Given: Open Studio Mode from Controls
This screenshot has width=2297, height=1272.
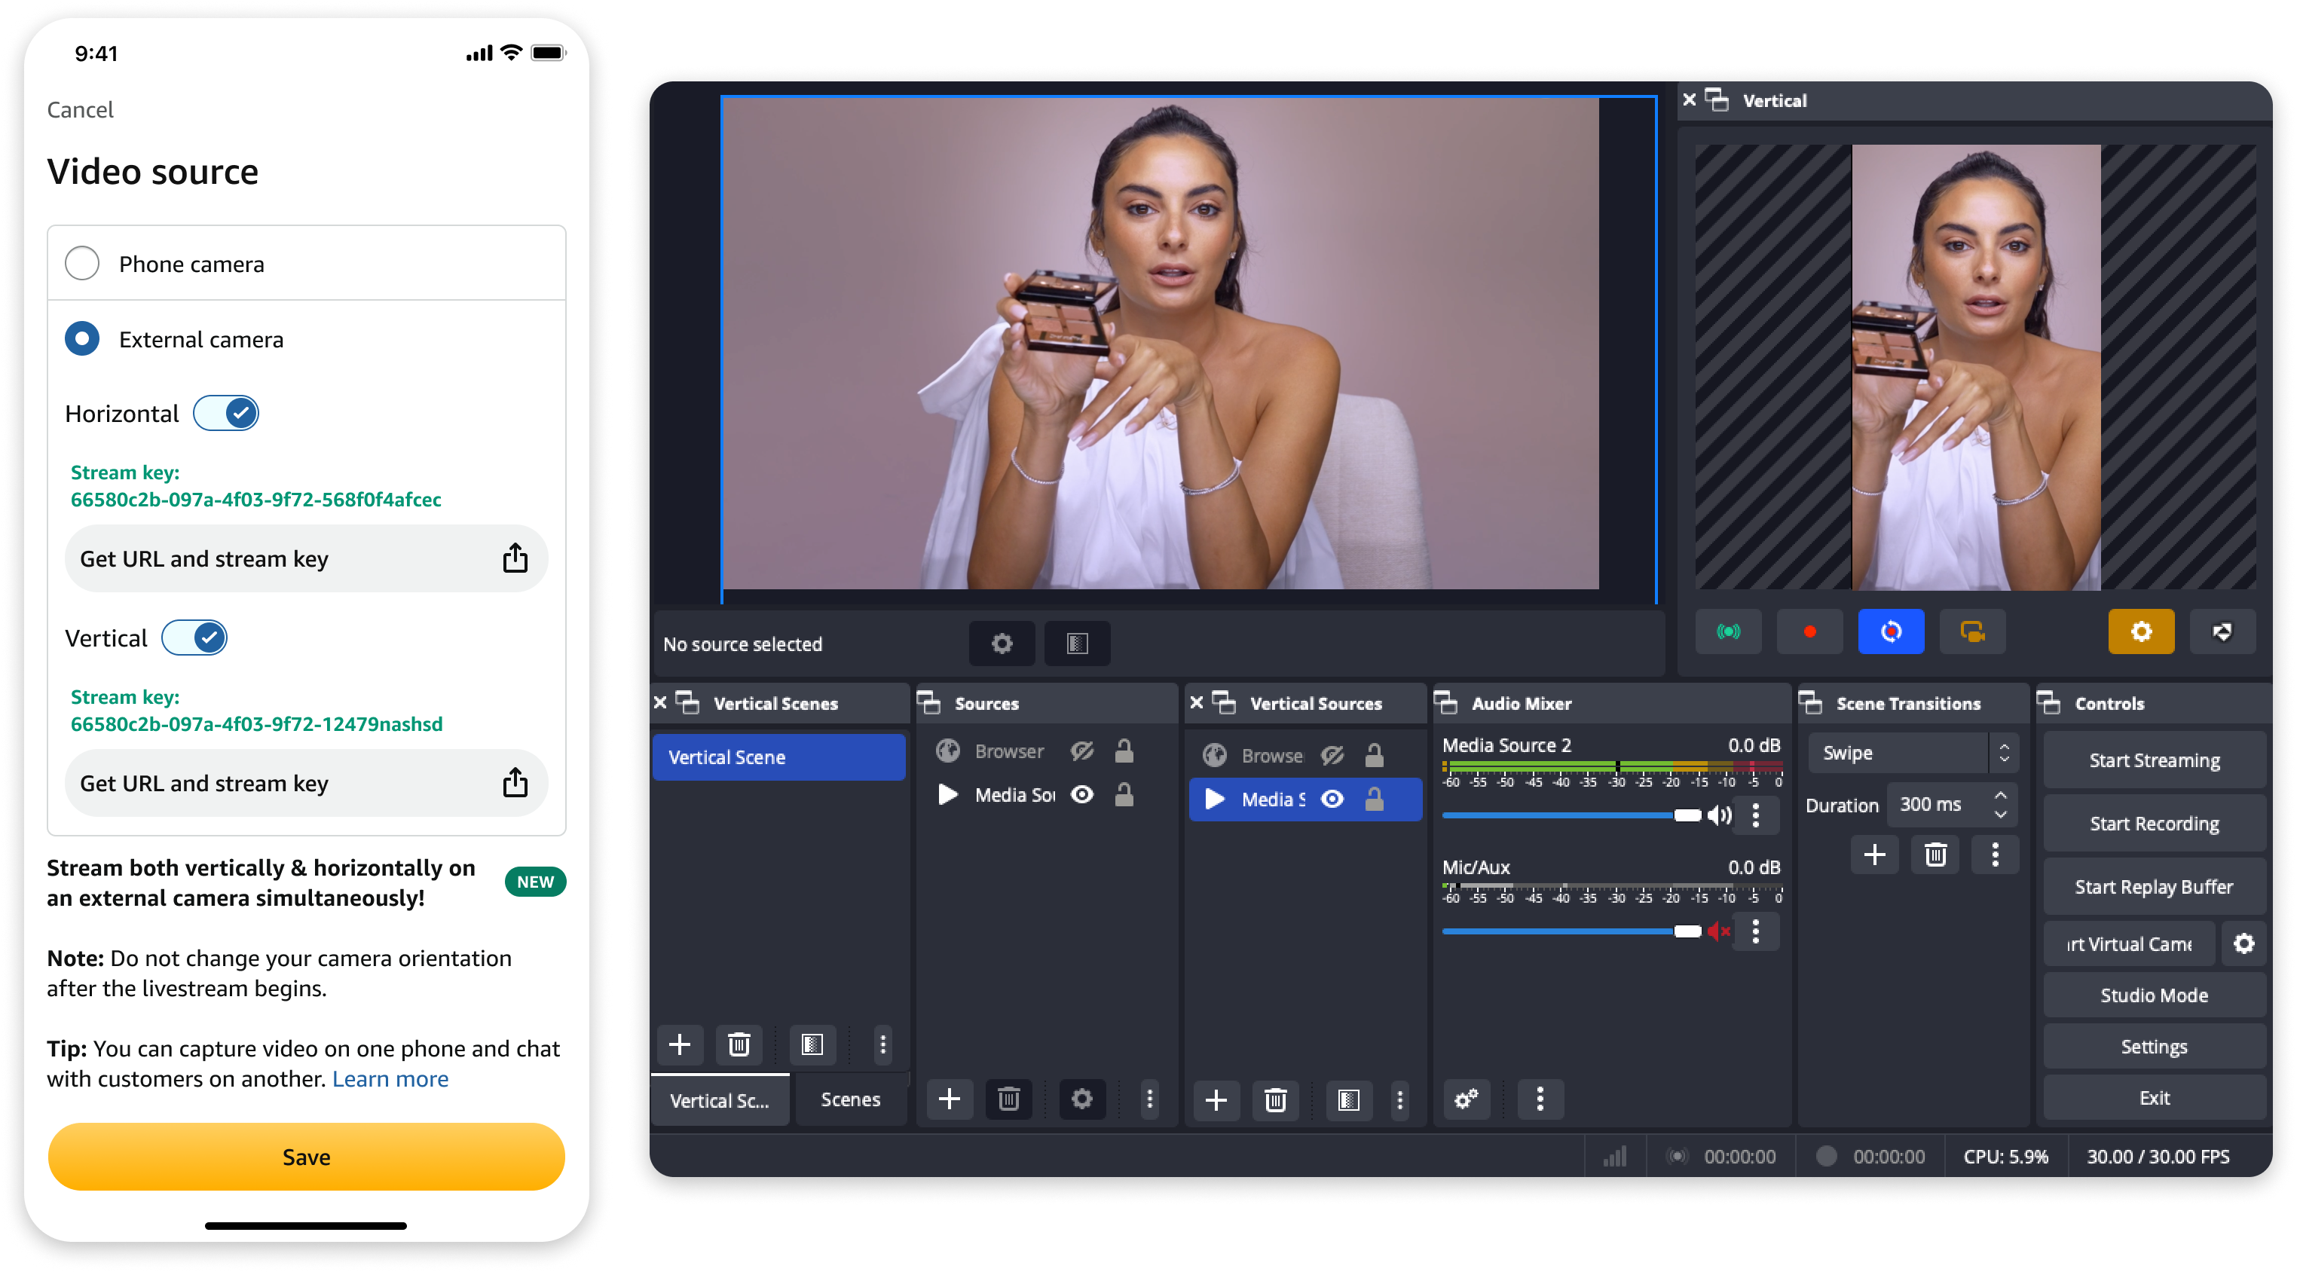Looking at the screenshot, I should pos(2154,995).
